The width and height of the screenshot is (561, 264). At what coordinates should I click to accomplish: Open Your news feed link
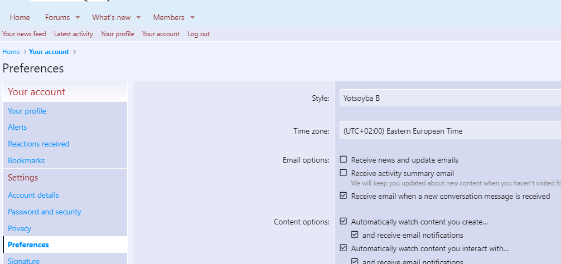pyautogui.click(x=24, y=34)
